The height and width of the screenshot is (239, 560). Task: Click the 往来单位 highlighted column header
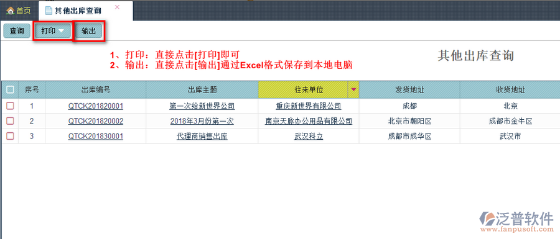pyautogui.click(x=303, y=90)
